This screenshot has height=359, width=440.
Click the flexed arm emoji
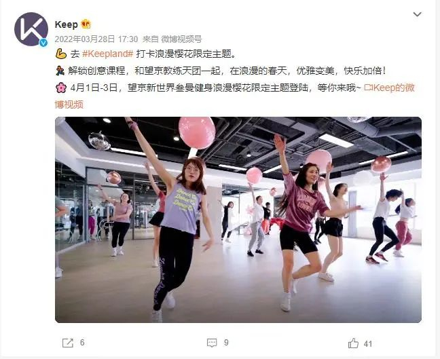tap(61, 54)
